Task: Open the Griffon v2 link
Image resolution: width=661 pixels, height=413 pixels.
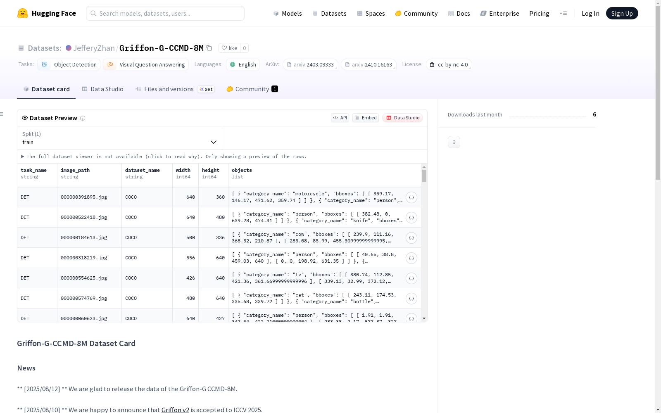Action: [x=175, y=410]
